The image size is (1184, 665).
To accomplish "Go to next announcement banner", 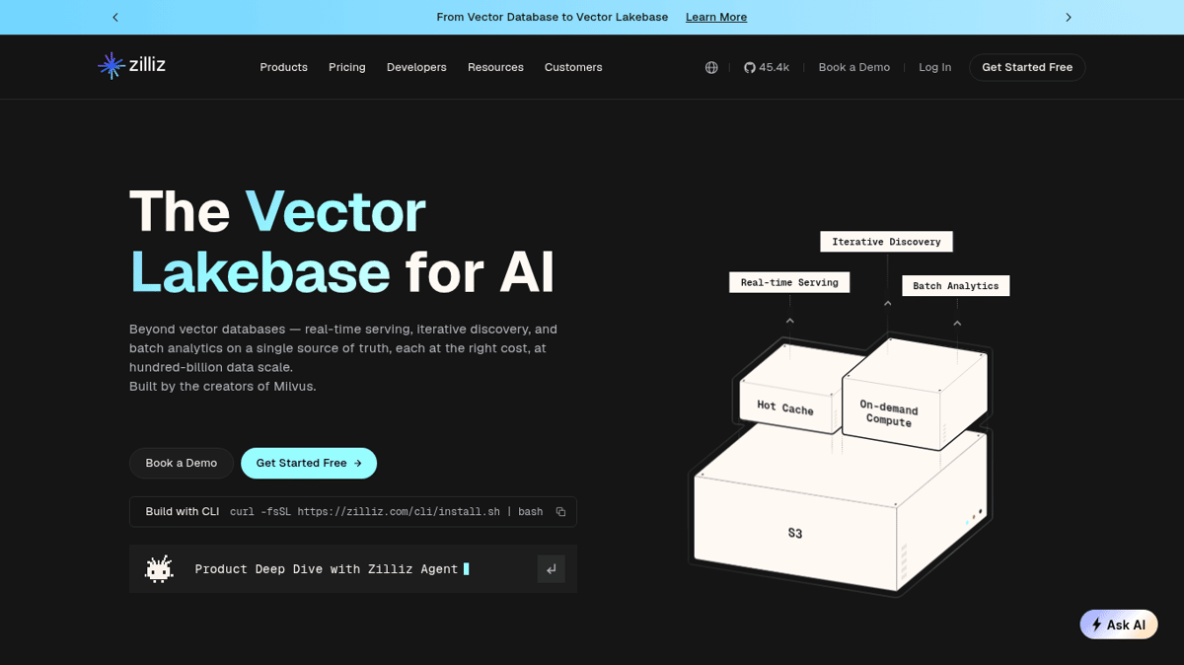I will 1068,17.
